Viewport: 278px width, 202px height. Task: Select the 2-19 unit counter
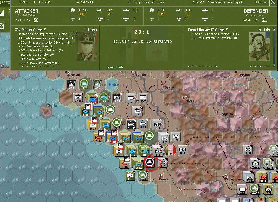tap(119, 152)
